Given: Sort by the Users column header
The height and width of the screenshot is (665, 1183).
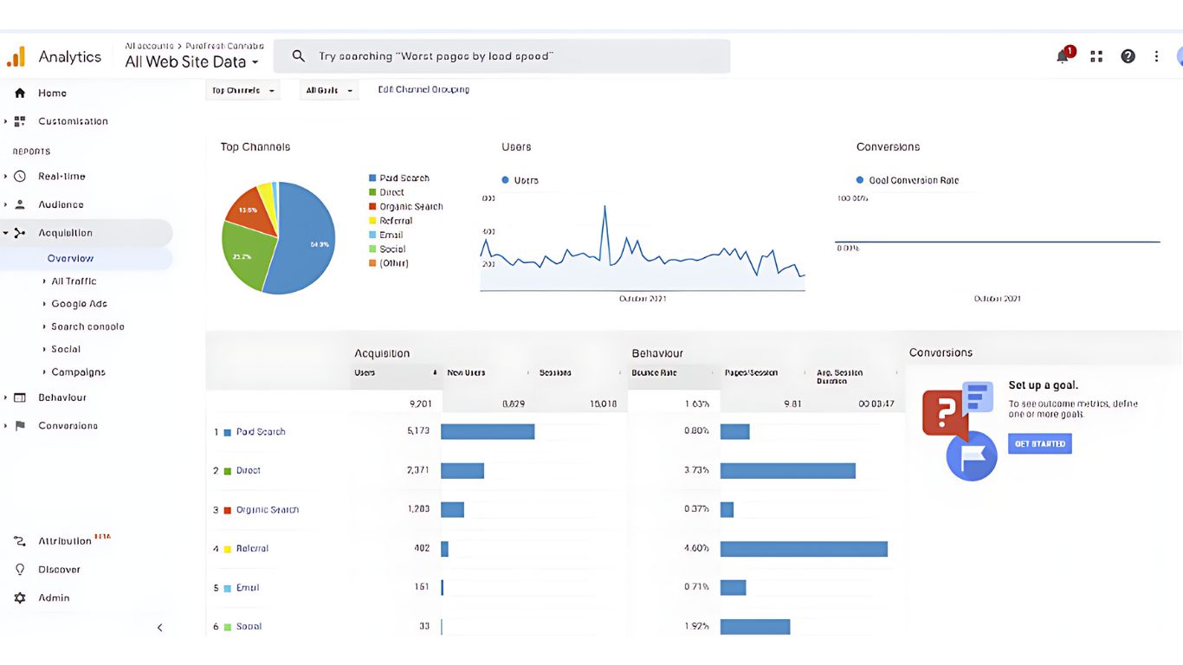Looking at the screenshot, I should 365,372.
